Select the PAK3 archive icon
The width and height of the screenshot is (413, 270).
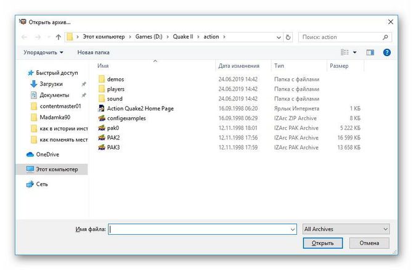pyautogui.click(x=102, y=147)
